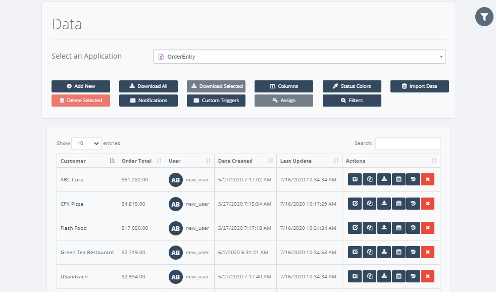Click AB avatar in ABC Corp row
The image size is (496, 292).
[x=176, y=180]
